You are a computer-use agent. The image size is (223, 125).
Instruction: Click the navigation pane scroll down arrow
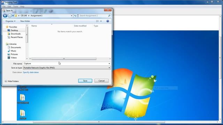click(27, 59)
